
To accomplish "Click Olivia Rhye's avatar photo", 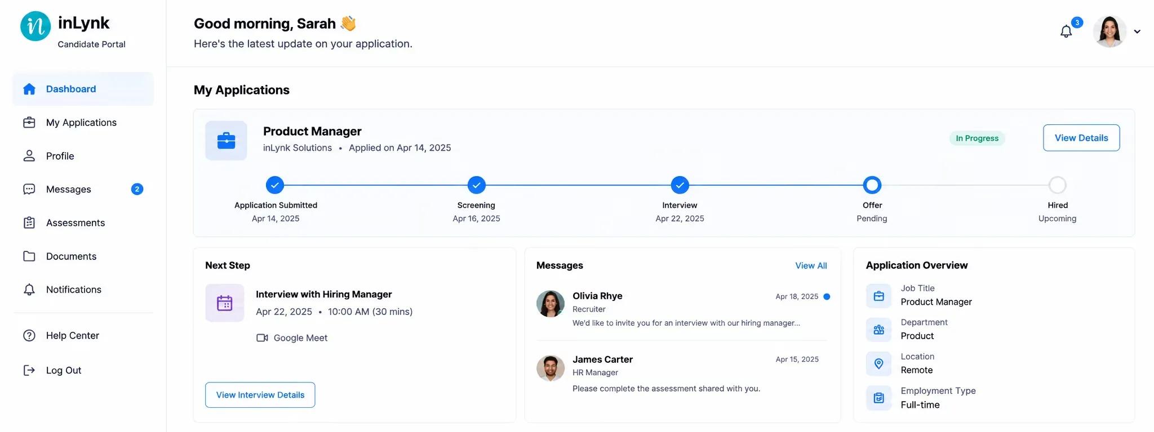I will click(551, 304).
